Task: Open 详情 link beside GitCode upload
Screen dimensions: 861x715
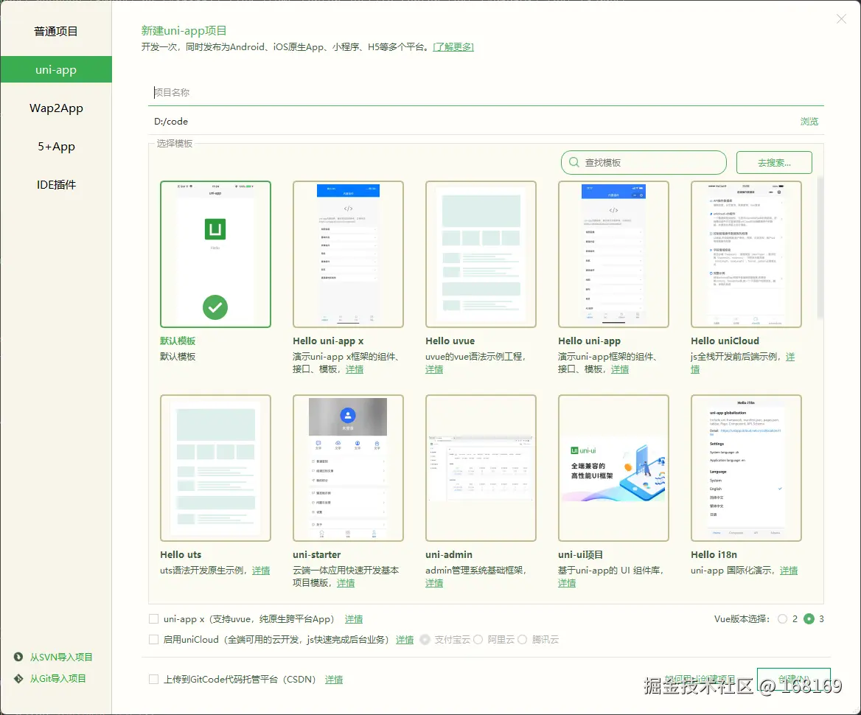Action: point(334,680)
